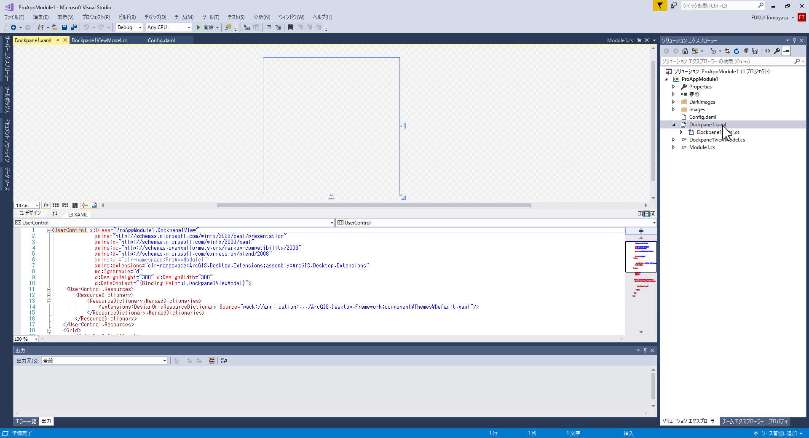Image resolution: width=809 pixels, height=438 pixels.
Task: Click the Show All Files icon
Action: [x=755, y=51]
